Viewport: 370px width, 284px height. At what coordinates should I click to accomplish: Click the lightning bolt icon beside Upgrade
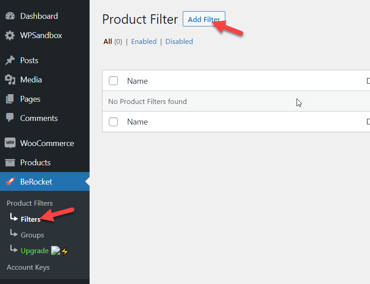coord(65,251)
